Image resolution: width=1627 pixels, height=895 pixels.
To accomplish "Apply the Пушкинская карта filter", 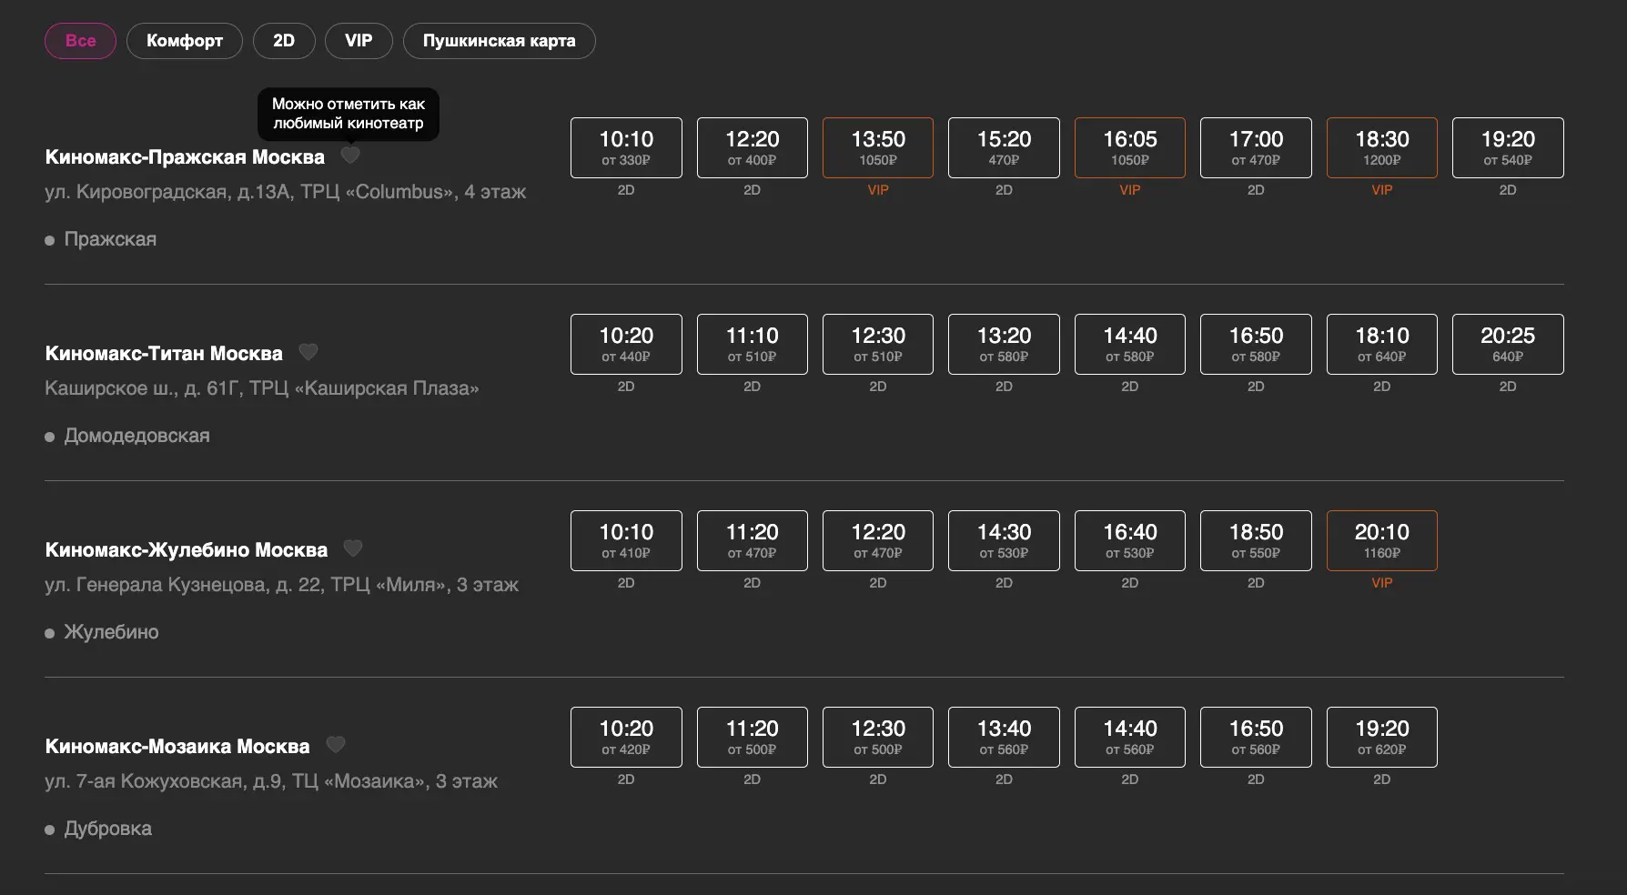I will tap(499, 41).
